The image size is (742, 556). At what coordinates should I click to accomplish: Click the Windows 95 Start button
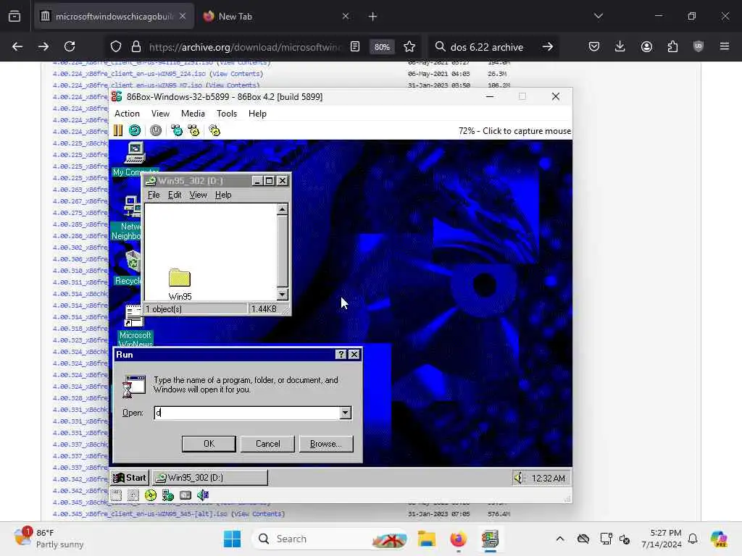point(130,478)
